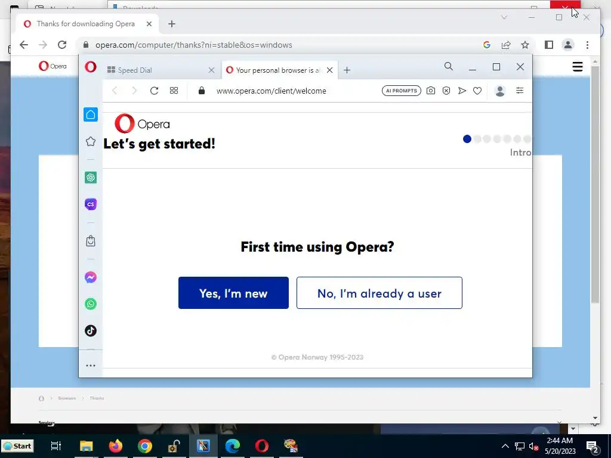Click Windows Start button
Screen dimensions: 611x458
pos(17,446)
